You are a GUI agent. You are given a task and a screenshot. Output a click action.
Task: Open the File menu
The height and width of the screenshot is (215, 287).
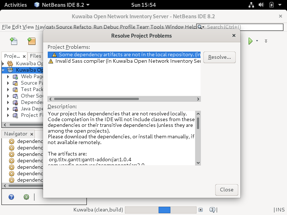click(6, 27)
